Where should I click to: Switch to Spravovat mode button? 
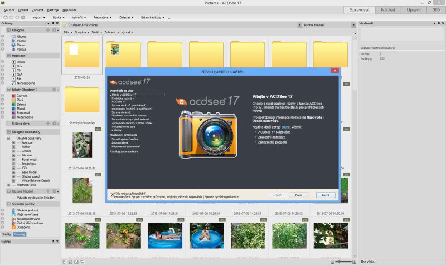359,9
